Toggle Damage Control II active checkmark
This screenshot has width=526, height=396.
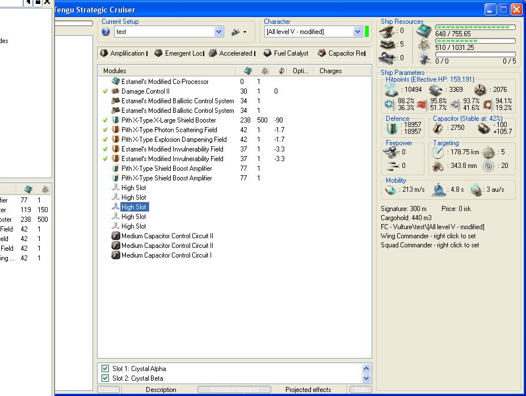pos(105,91)
